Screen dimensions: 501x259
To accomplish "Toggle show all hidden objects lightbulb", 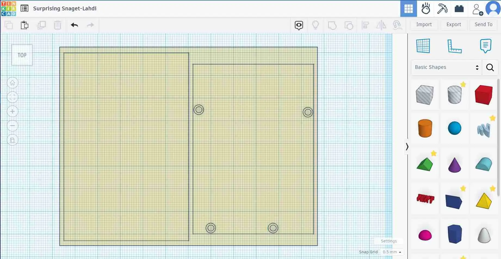I will pos(316,25).
